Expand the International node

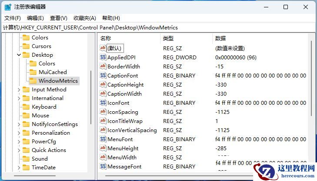[x=19, y=98]
